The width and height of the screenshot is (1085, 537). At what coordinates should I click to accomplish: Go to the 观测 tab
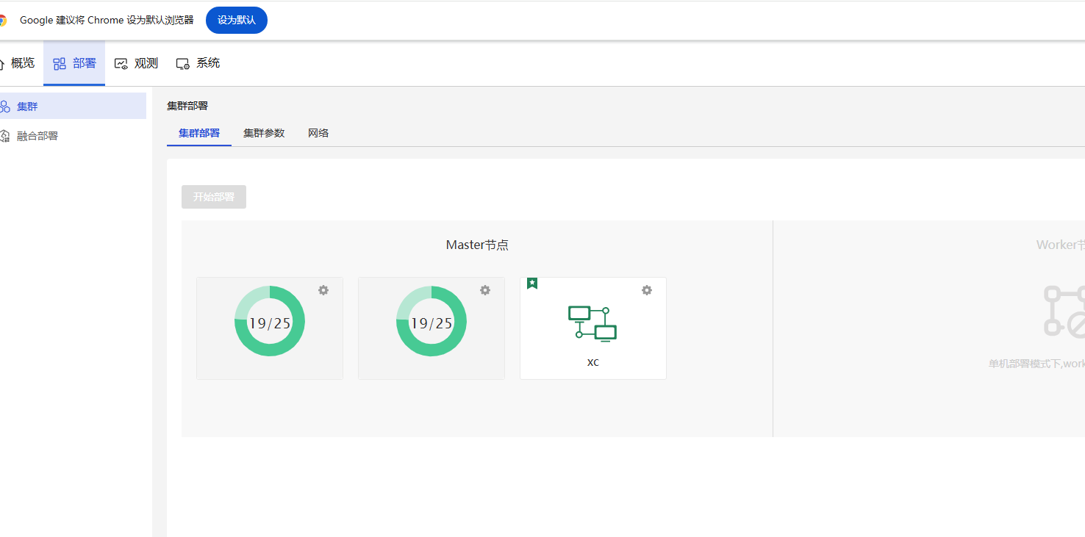click(x=136, y=63)
